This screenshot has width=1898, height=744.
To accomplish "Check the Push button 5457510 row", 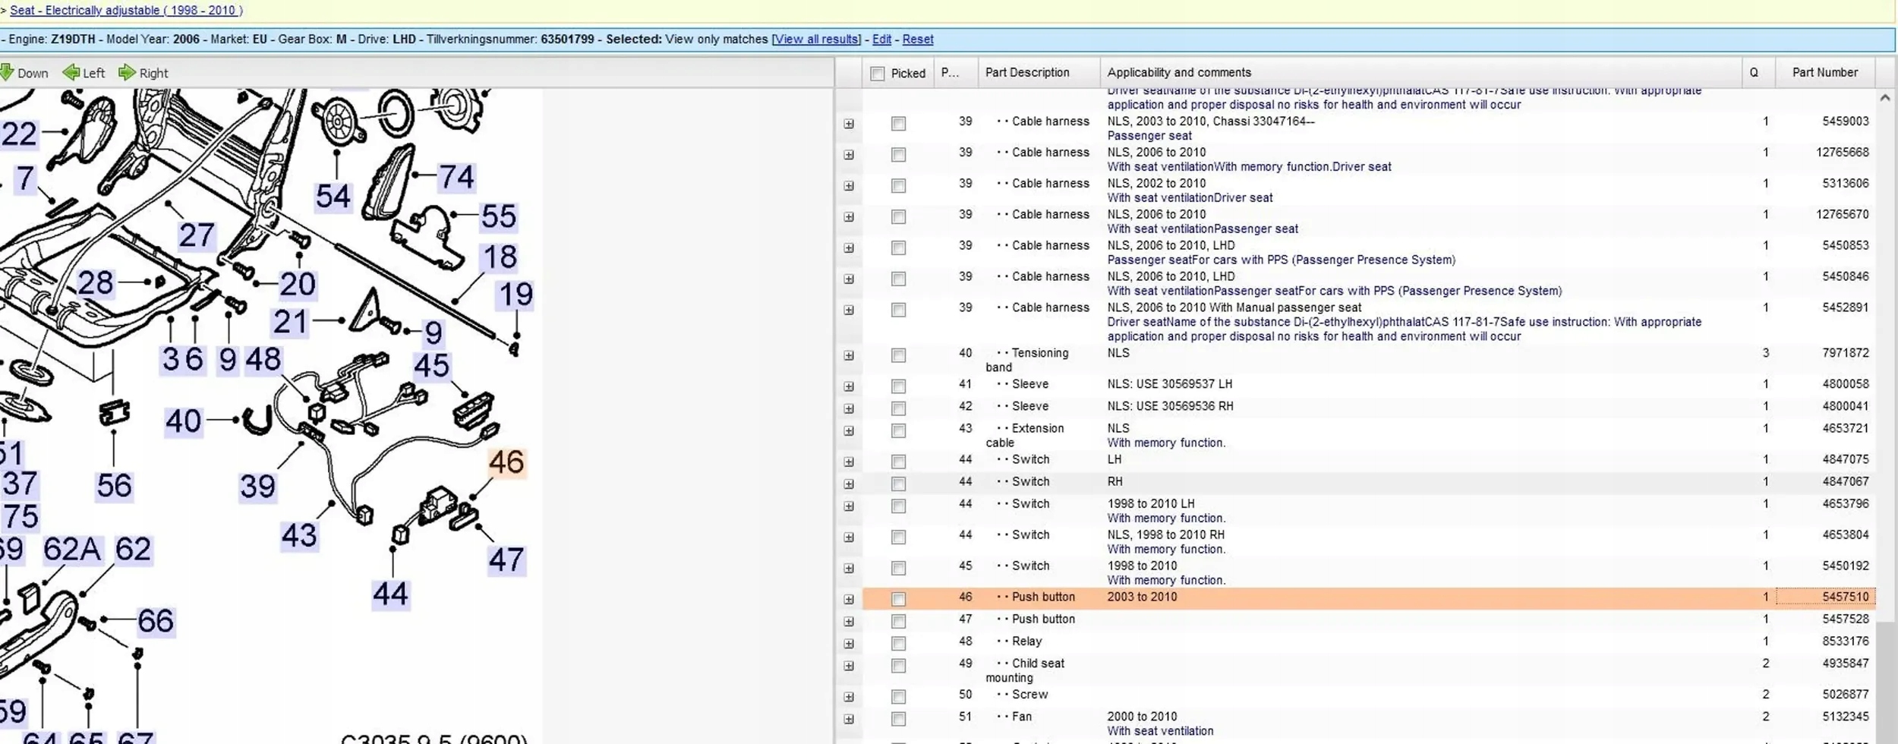I will [x=898, y=599].
